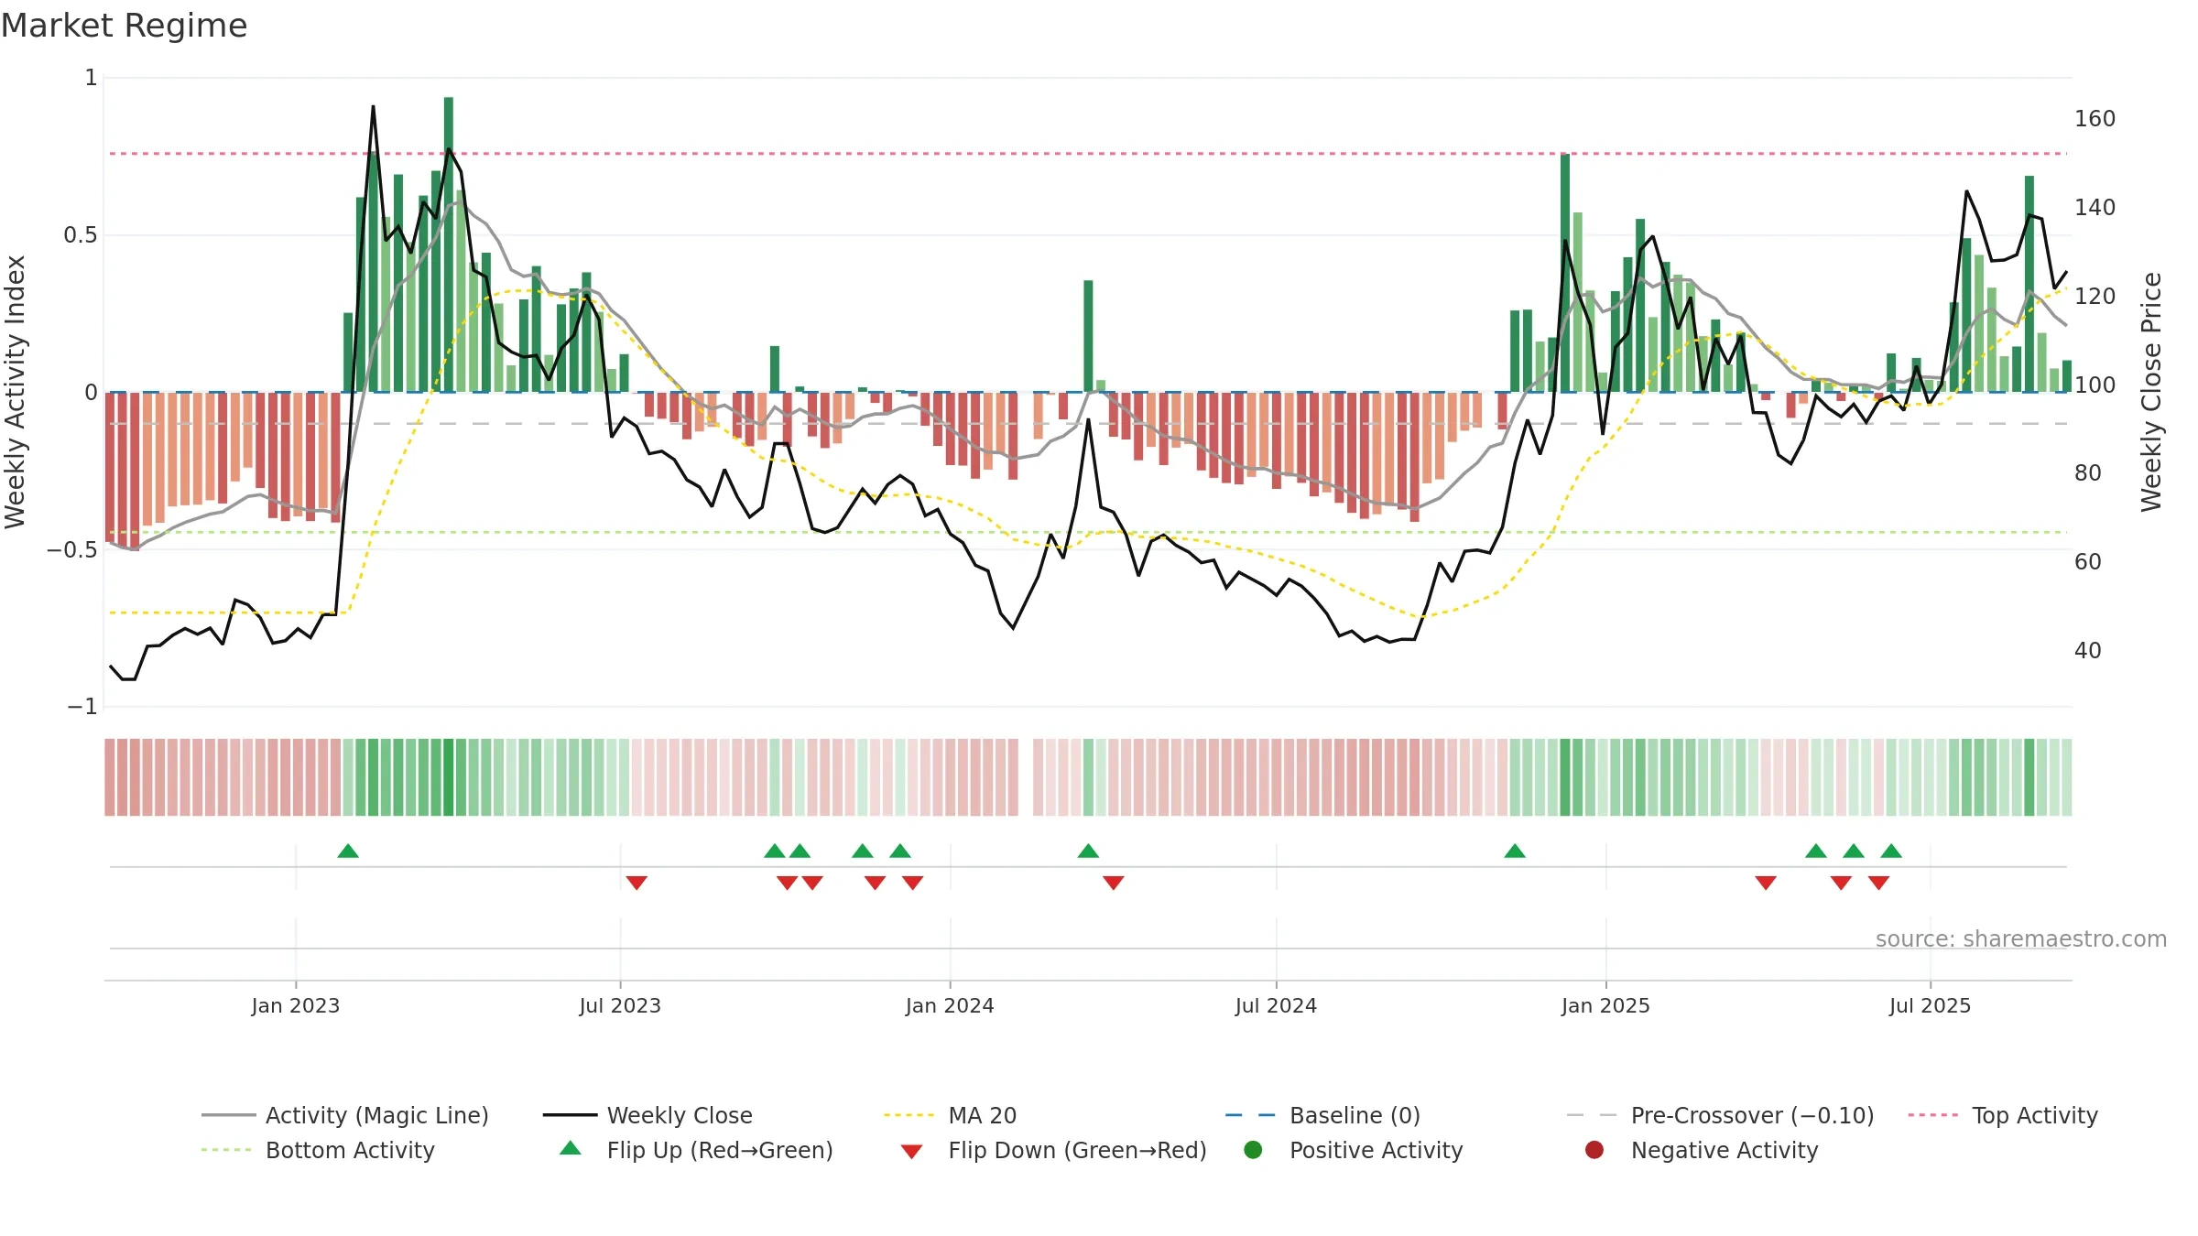Click the isolated green bar in March 2024
2198x1236 pixels.
click(x=1088, y=336)
